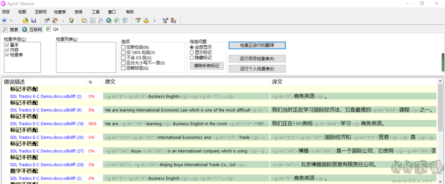The image size is (445, 184).
Task: Click 运行个人检查表(E) button
Action: pyautogui.click(x=257, y=69)
